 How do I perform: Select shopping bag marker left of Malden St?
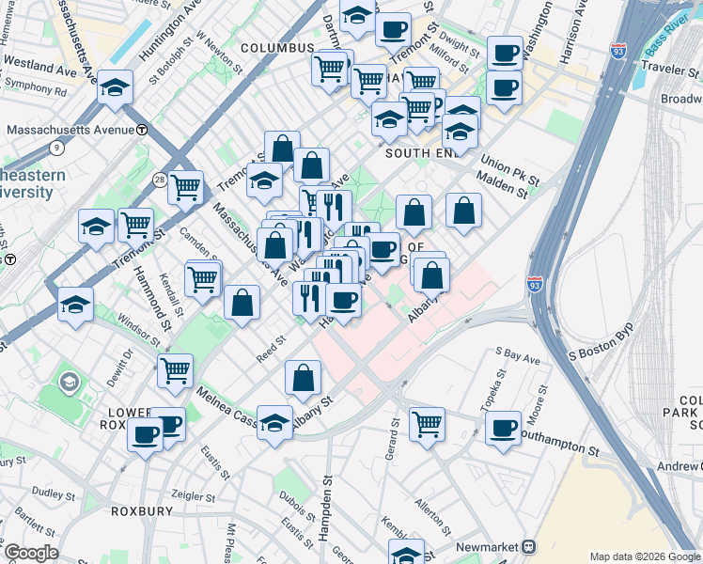click(x=464, y=211)
